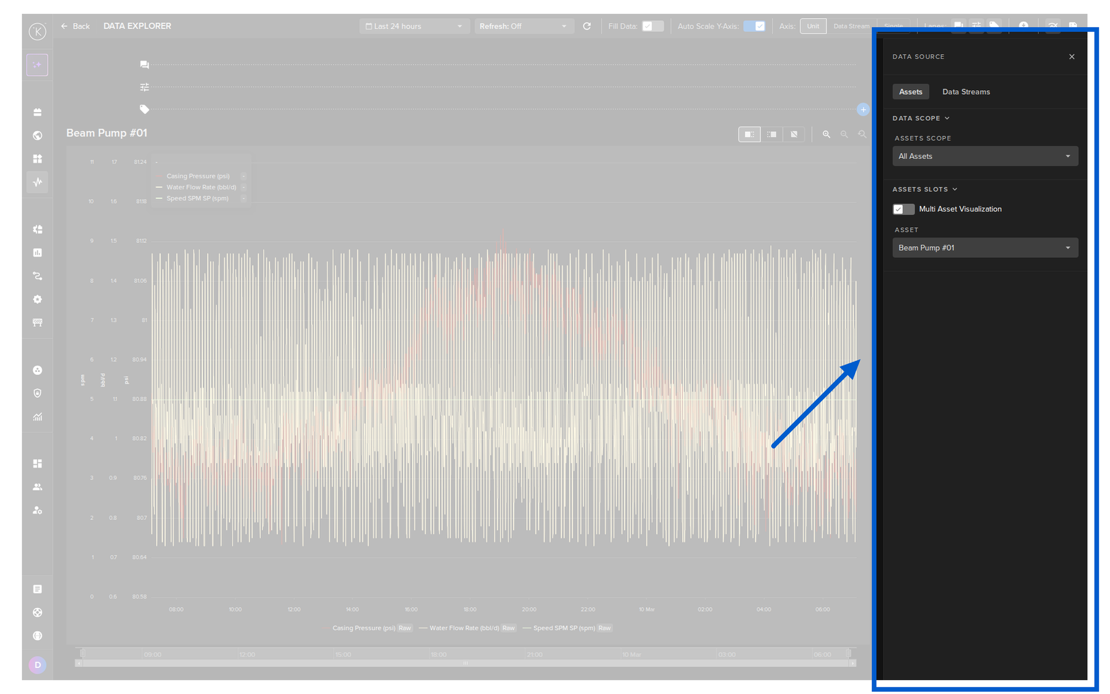Image resolution: width=1110 pixels, height=694 pixels.
Task: Click the blue plus add button
Action: point(863,109)
